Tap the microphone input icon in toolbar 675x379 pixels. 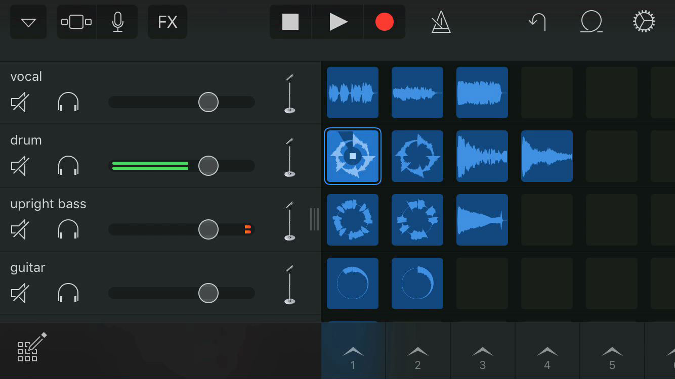click(x=117, y=22)
